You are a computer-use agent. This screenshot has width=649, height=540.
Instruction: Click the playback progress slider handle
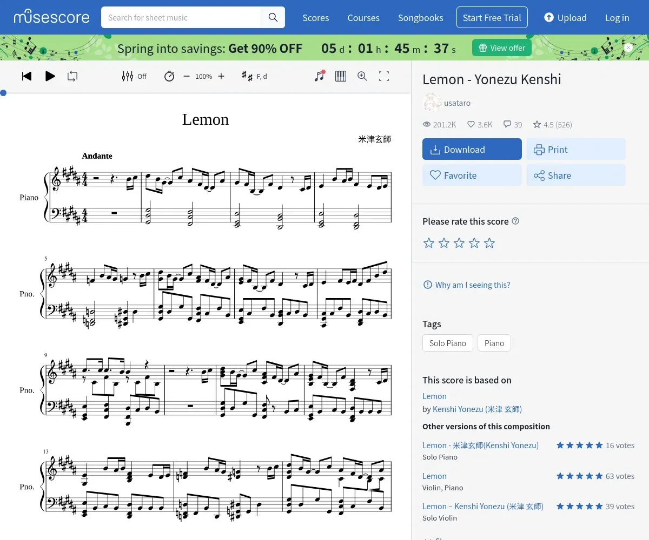[x=3, y=93]
